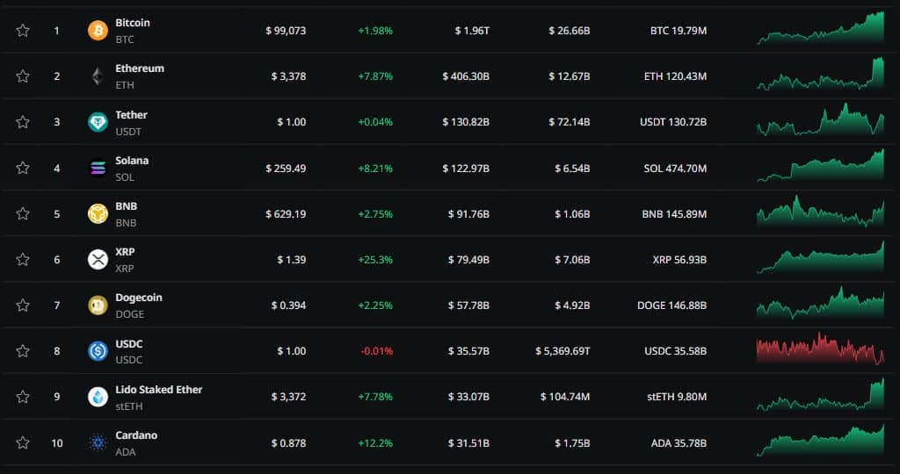The width and height of the screenshot is (900, 474).
Task: Click the USDC coin logo
Action: click(98, 351)
